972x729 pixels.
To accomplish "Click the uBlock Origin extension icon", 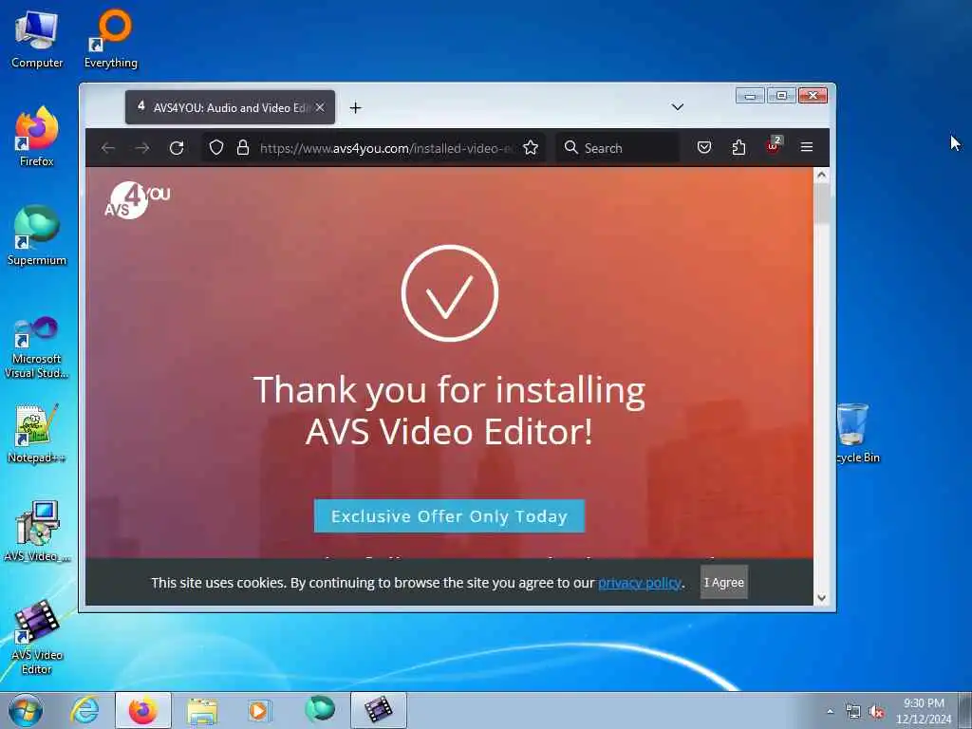I will 773,146.
